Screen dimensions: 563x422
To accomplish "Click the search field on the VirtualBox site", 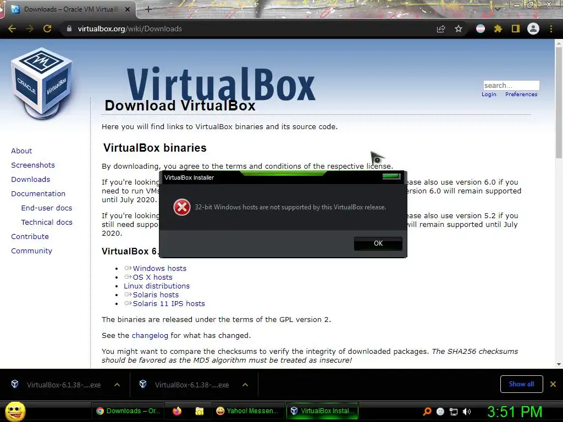I will [511, 85].
